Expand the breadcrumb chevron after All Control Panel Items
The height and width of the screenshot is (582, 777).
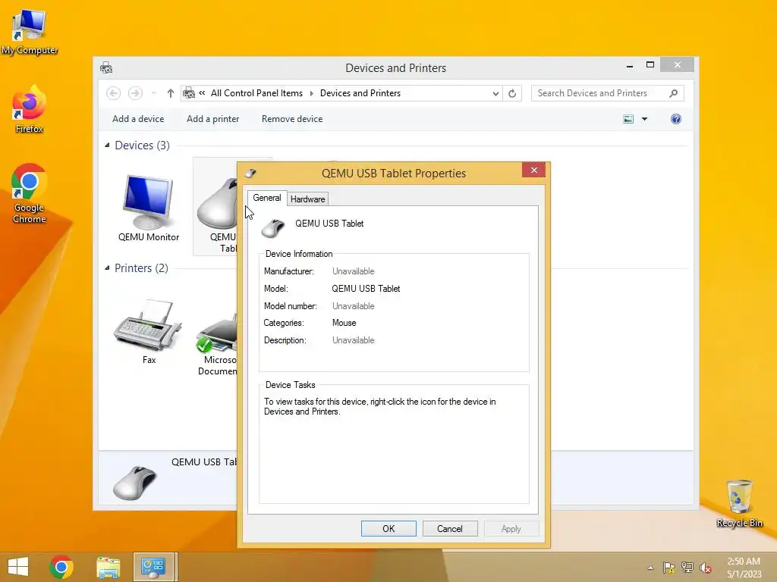click(312, 93)
